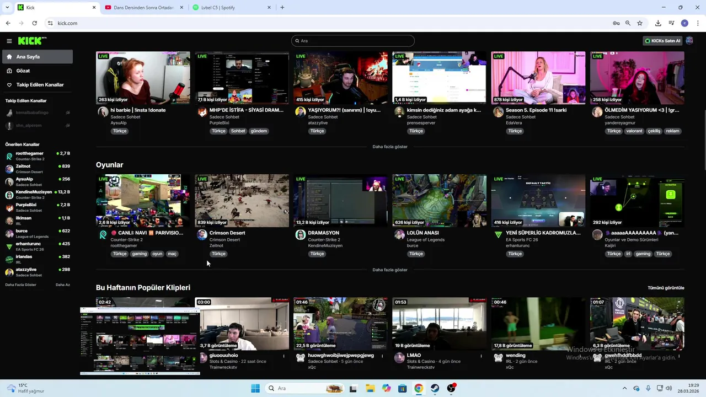Open LOLÜN ANASI stream title link
The height and width of the screenshot is (397, 706).
423,233
